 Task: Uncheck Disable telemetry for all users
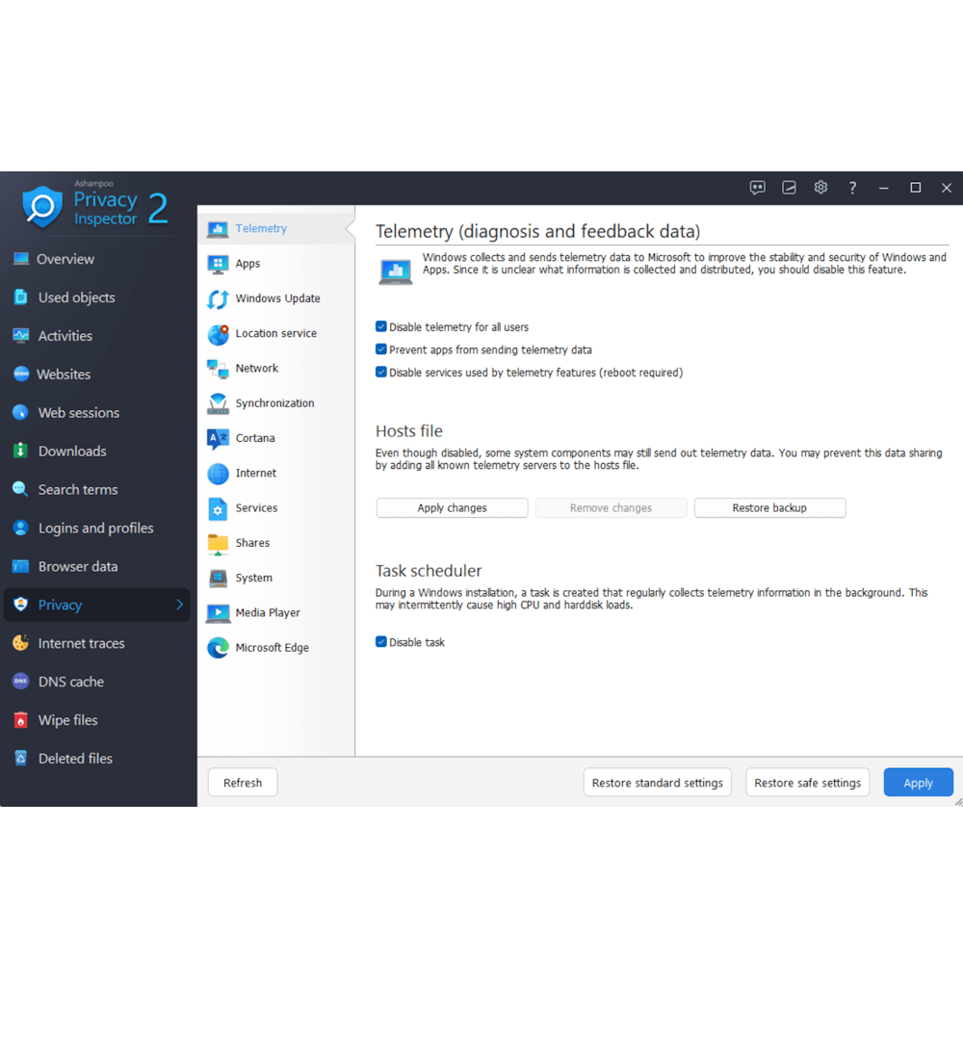pos(381,327)
